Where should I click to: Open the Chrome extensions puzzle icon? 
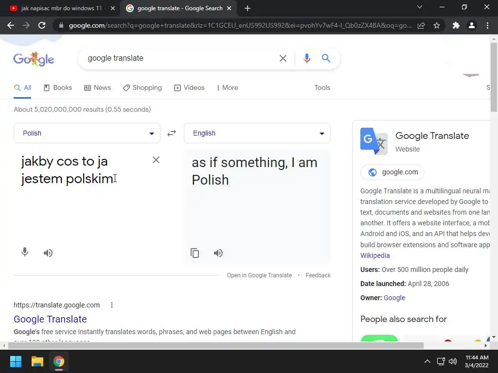coord(456,25)
